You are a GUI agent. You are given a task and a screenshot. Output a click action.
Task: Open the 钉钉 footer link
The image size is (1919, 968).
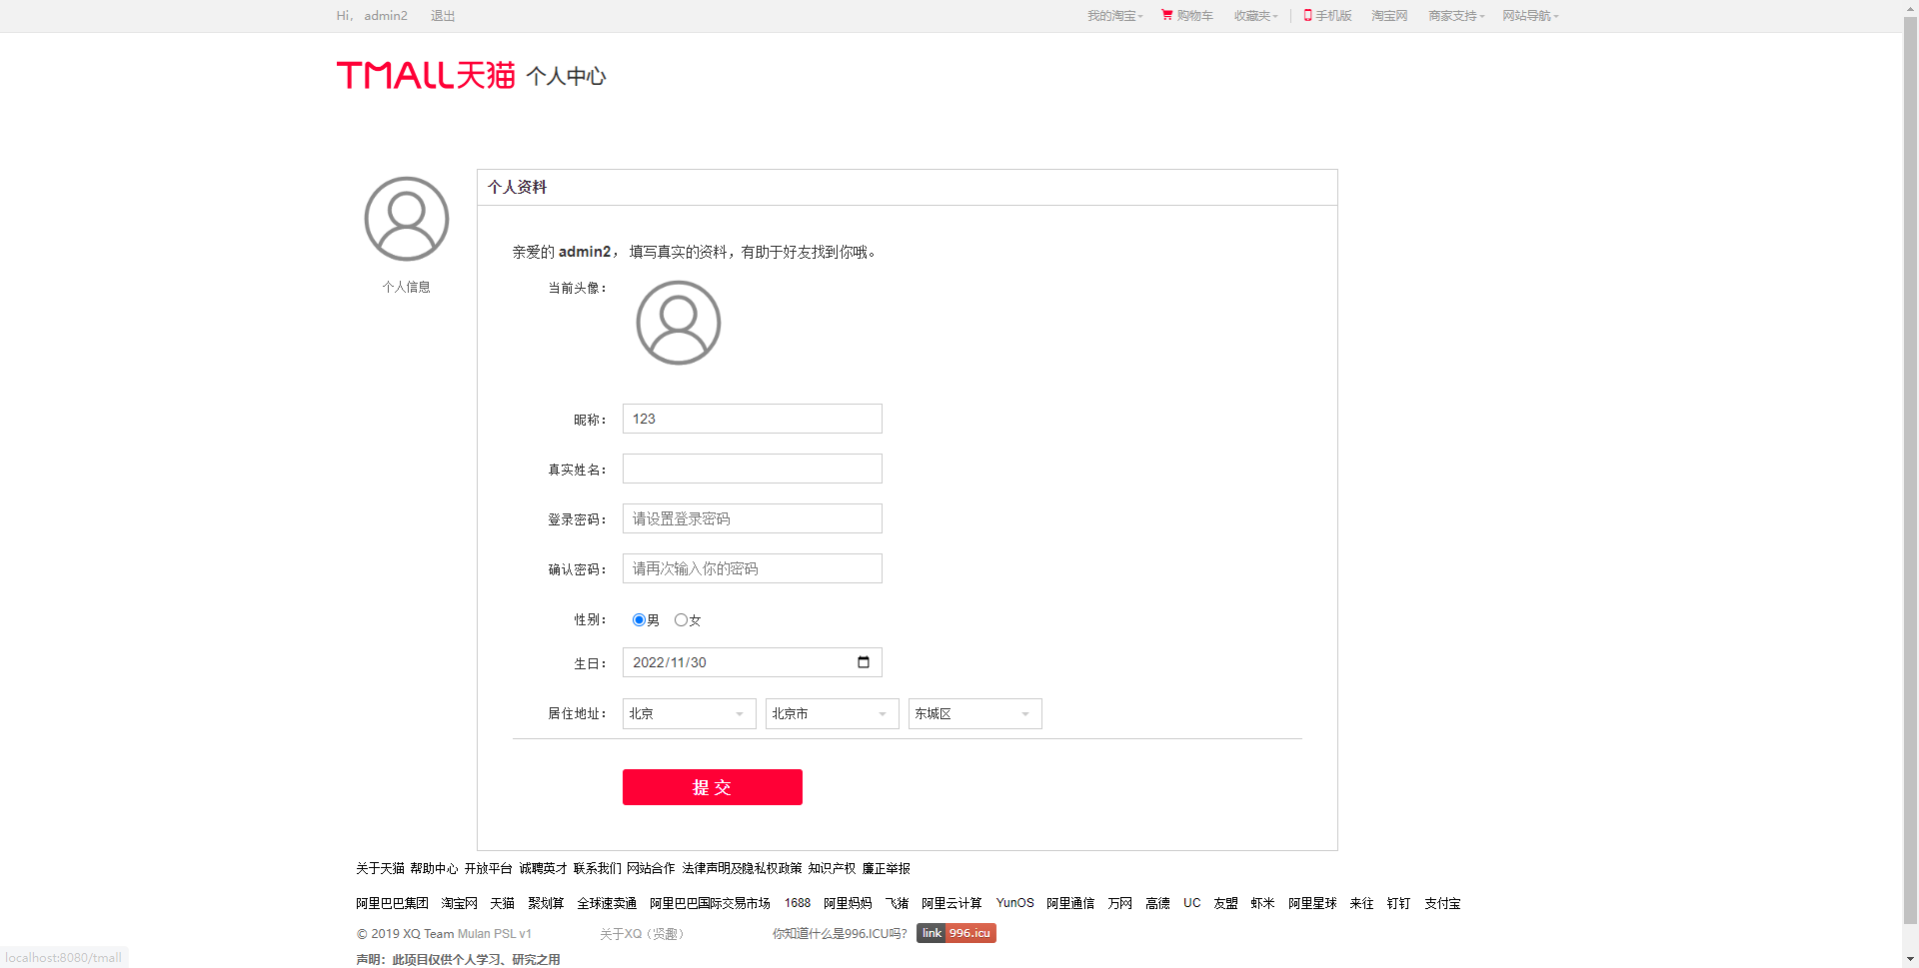[x=1399, y=903]
